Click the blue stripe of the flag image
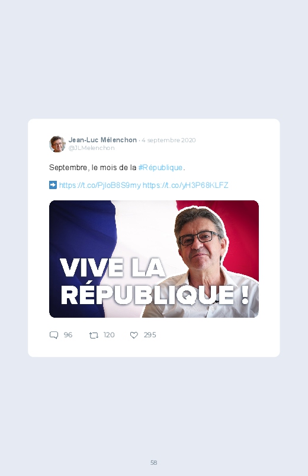This screenshot has width=308, height=476. click(81, 228)
